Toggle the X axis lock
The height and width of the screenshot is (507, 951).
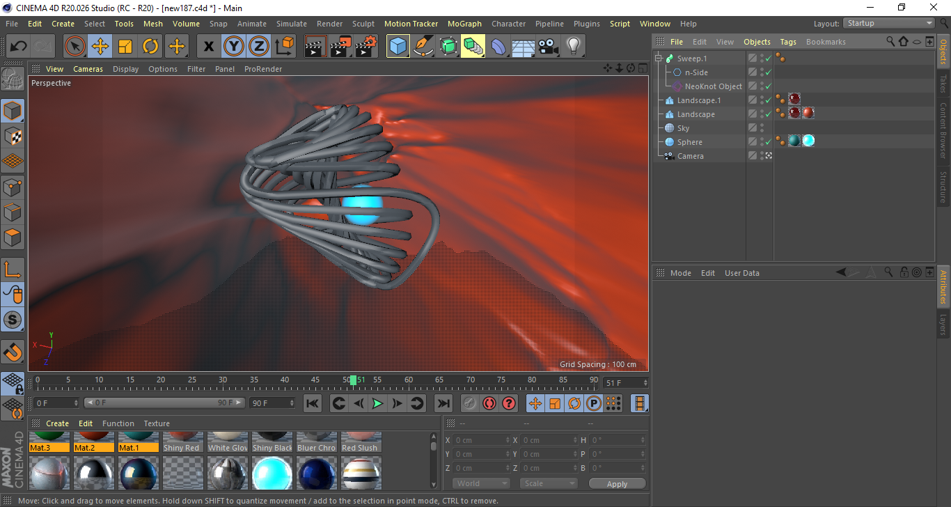pos(208,47)
